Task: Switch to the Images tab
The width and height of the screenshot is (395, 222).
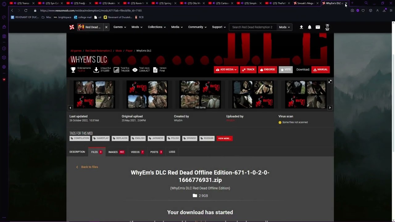Action: (x=116, y=152)
